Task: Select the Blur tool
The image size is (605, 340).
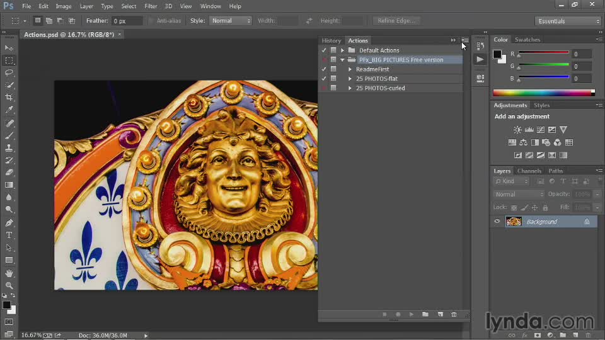Action: pos(9,197)
